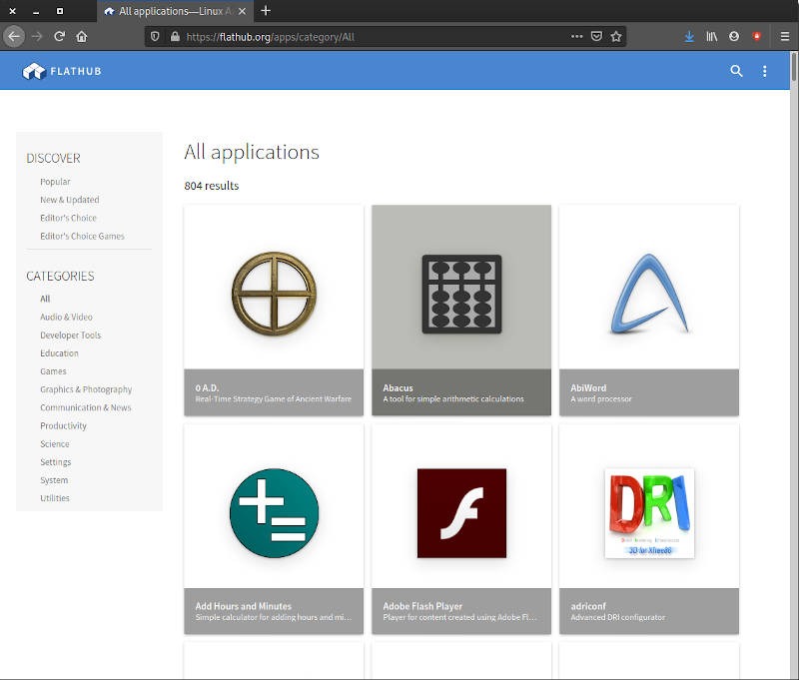Open the Flathub three-dot overflow menu
Viewport: 799px width, 680px height.
[764, 71]
